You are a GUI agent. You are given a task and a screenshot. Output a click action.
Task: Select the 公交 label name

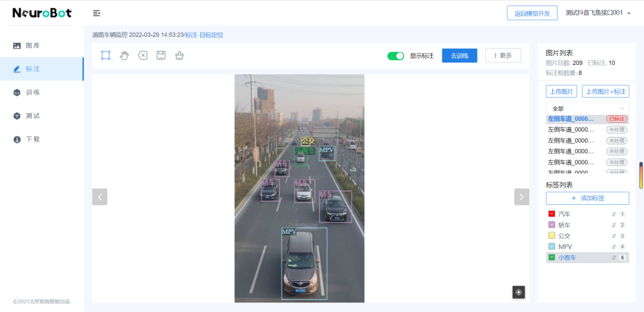pyautogui.click(x=564, y=236)
